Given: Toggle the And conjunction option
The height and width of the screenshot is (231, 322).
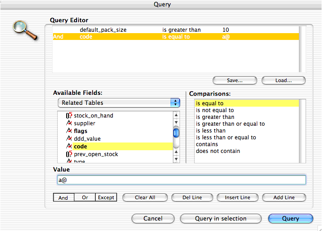Looking at the screenshot, I should point(63,197).
